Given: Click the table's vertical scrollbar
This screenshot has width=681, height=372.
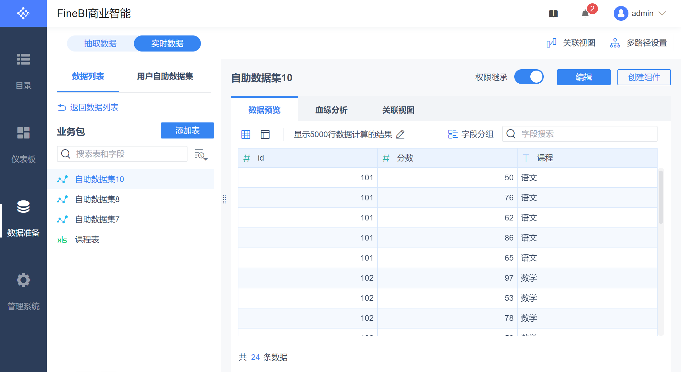Looking at the screenshot, I should tap(661, 197).
